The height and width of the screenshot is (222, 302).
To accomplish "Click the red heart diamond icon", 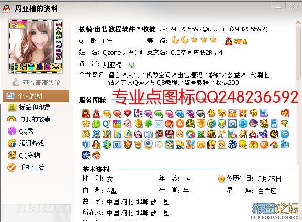I will (x=127, y=113).
